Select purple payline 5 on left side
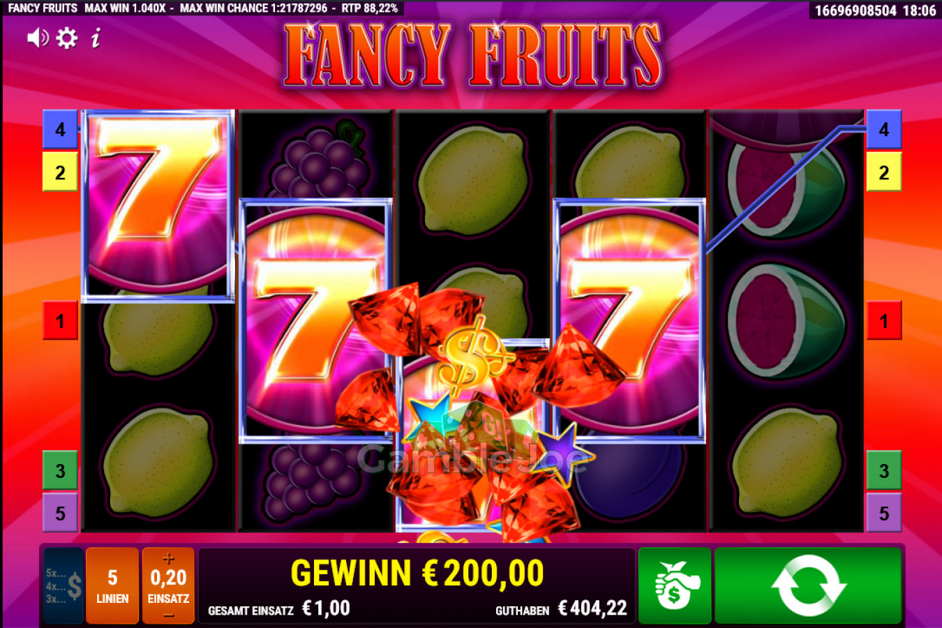942x628 pixels. (60, 513)
